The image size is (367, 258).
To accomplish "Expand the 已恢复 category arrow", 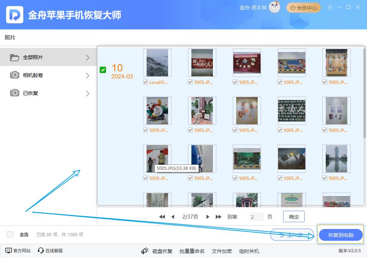I will [88, 93].
